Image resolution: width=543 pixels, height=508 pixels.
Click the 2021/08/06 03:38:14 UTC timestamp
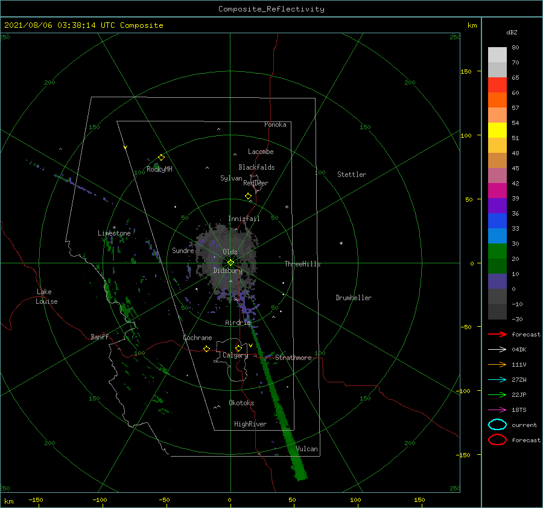pos(83,25)
